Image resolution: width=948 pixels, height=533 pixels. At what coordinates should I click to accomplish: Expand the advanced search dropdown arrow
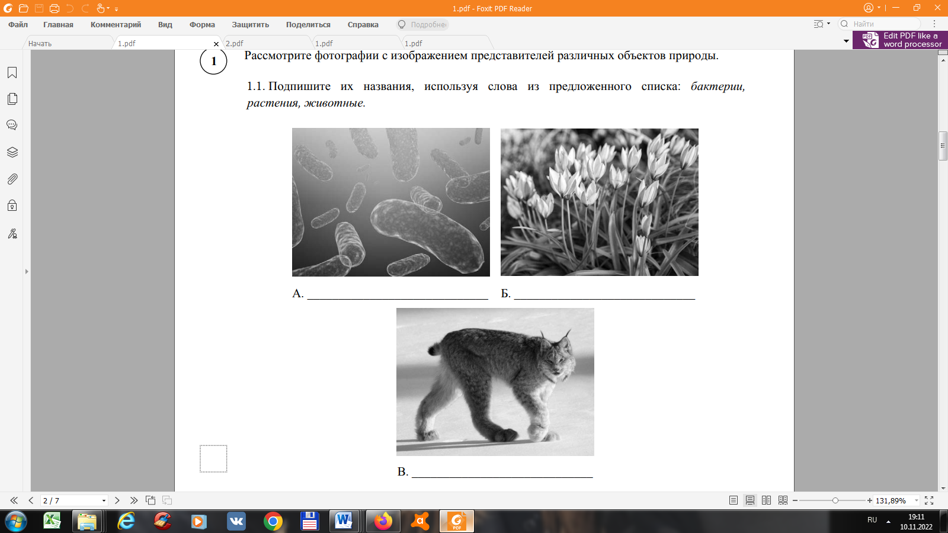[x=828, y=24]
